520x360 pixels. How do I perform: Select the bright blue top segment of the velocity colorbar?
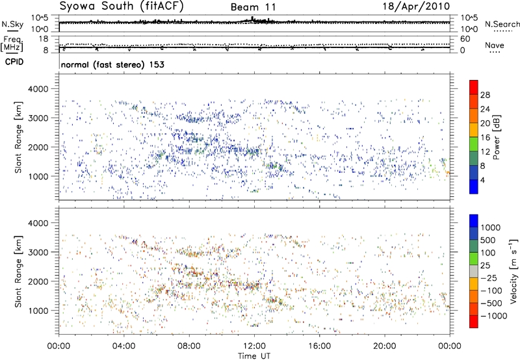(x=474, y=221)
